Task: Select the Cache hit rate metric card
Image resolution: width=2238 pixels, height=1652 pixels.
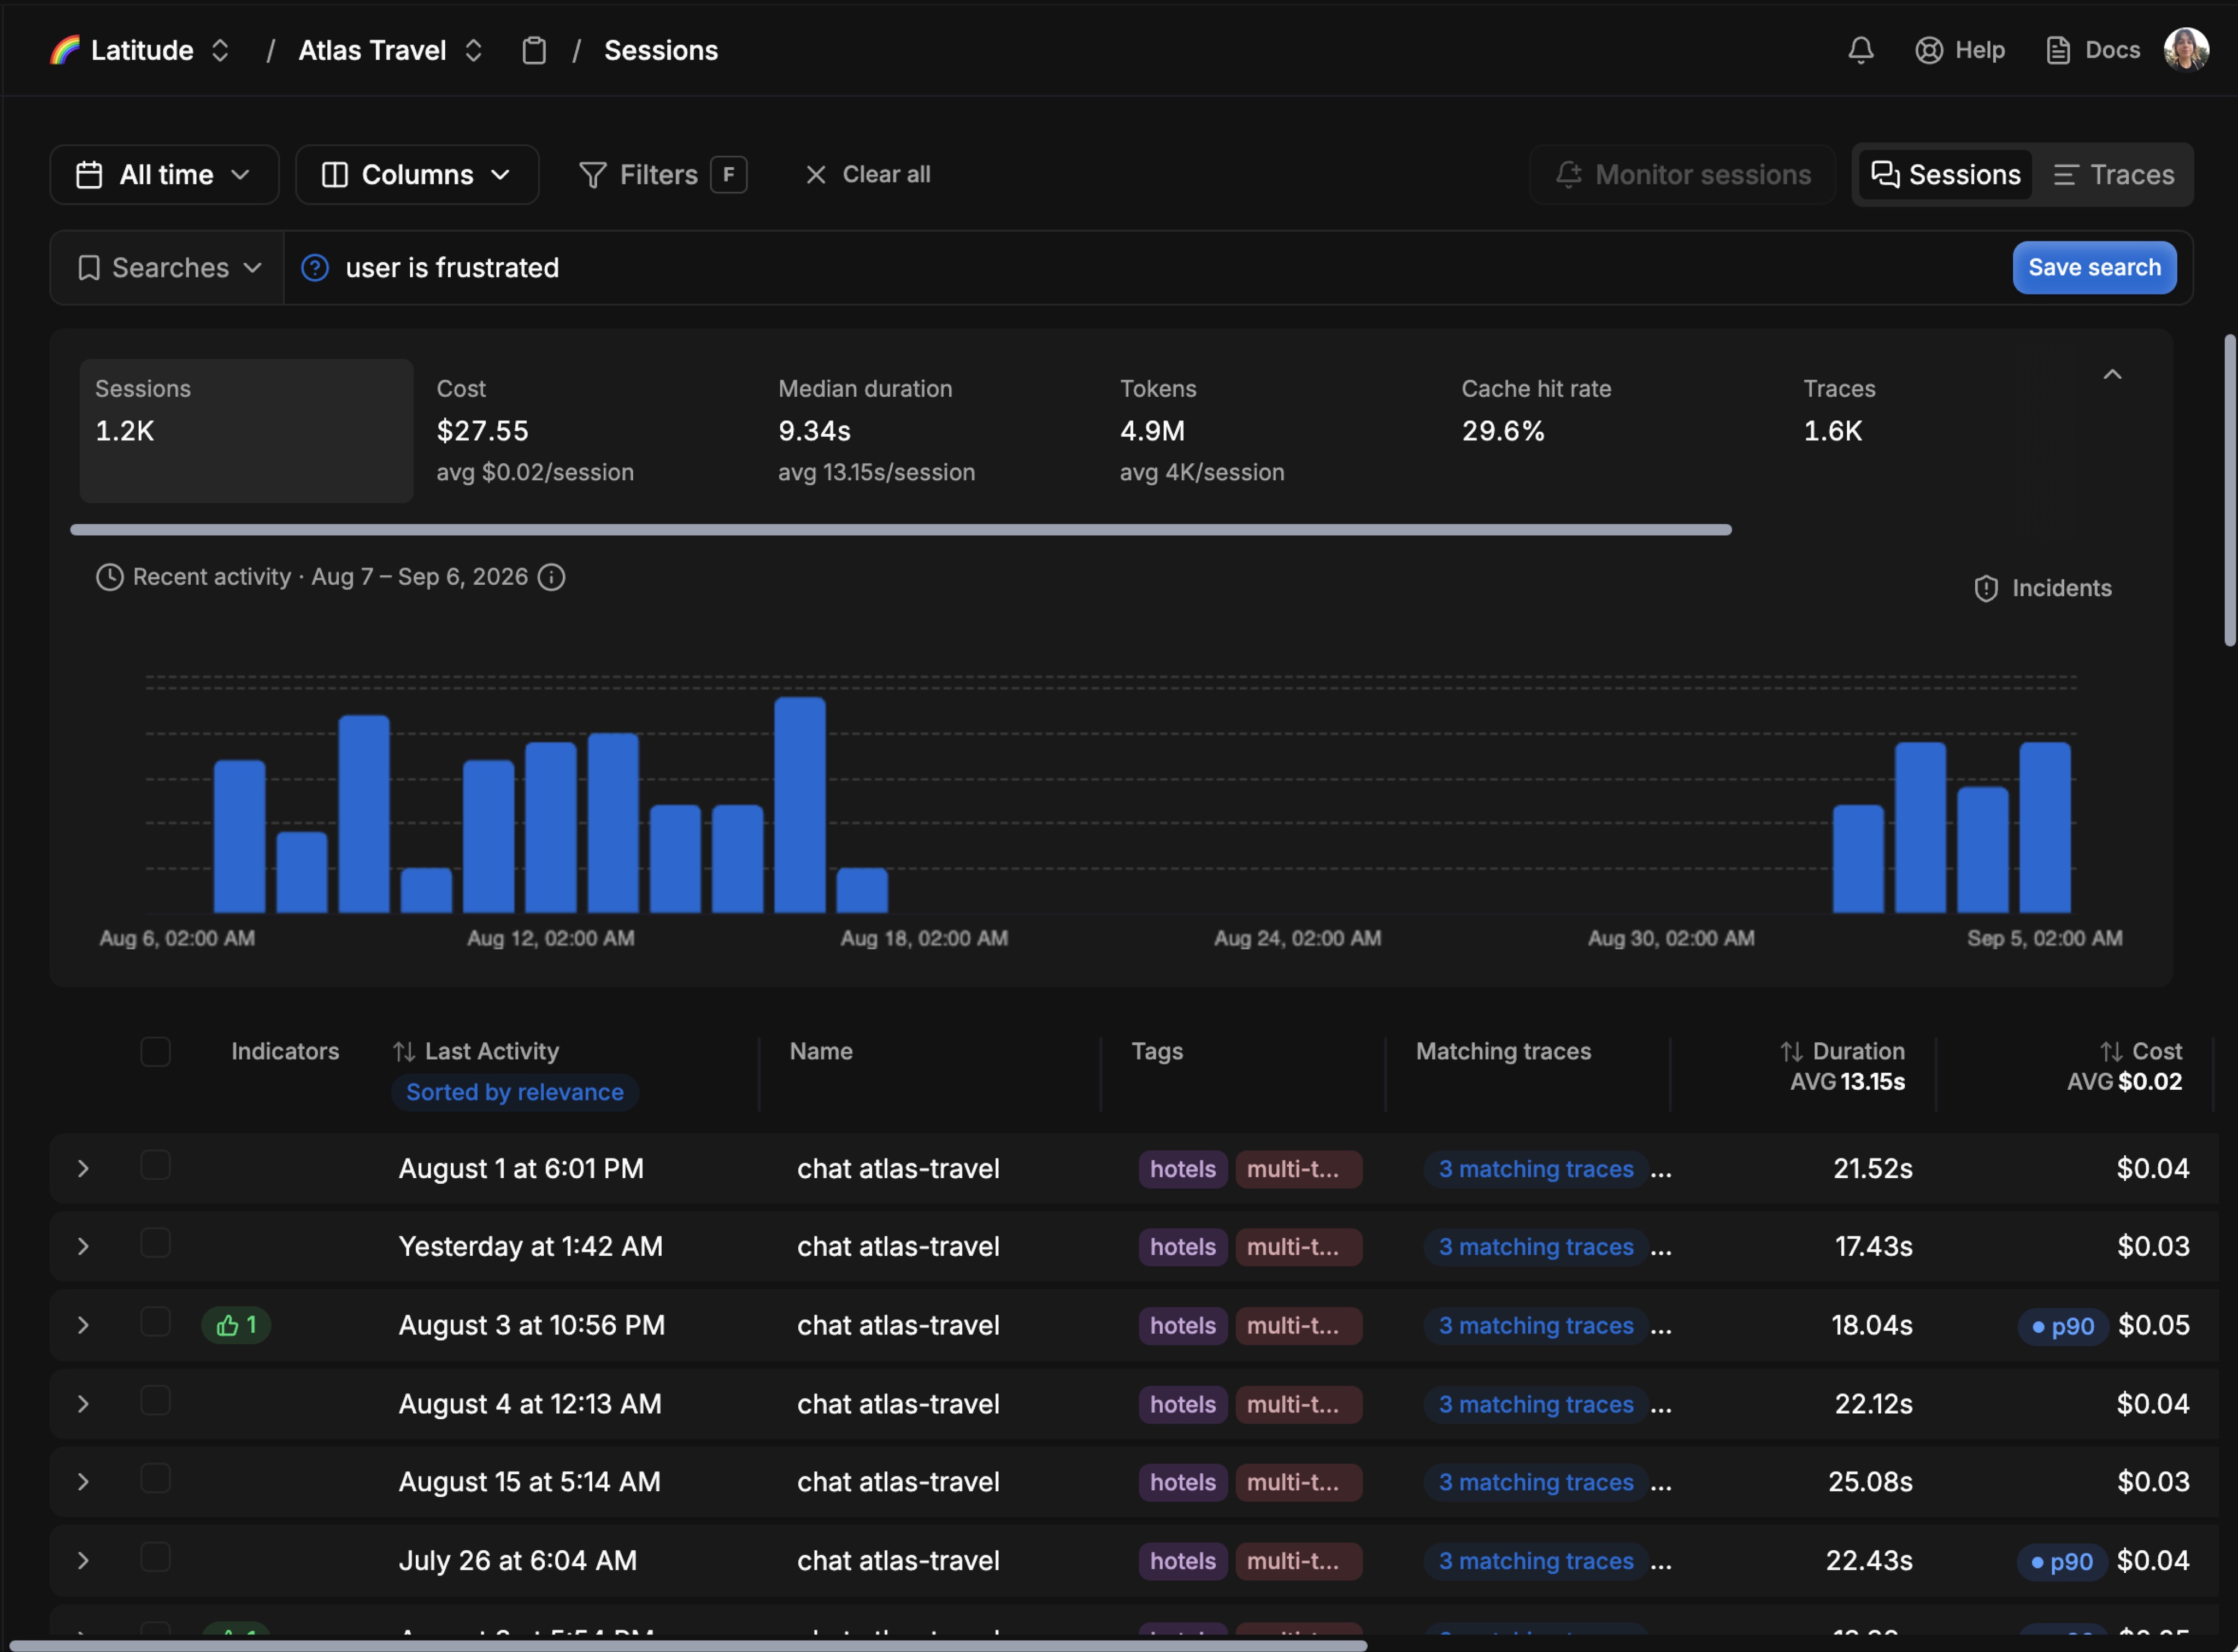Action: pyautogui.click(x=1613, y=431)
